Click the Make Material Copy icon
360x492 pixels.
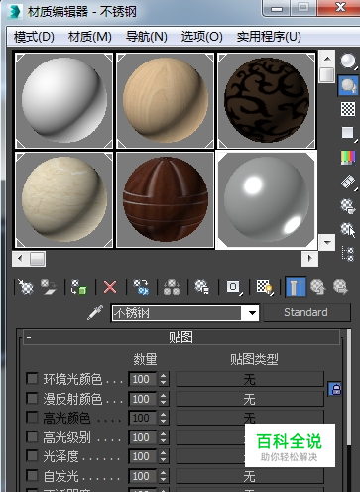(141, 287)
